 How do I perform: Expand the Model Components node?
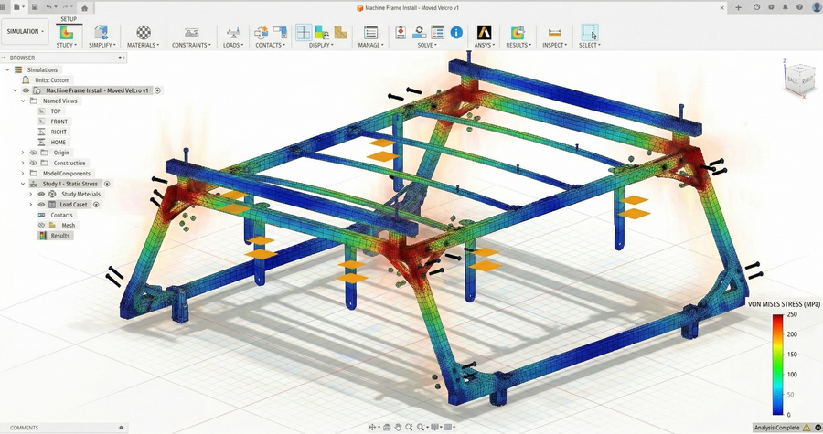(x=23, y=173)
